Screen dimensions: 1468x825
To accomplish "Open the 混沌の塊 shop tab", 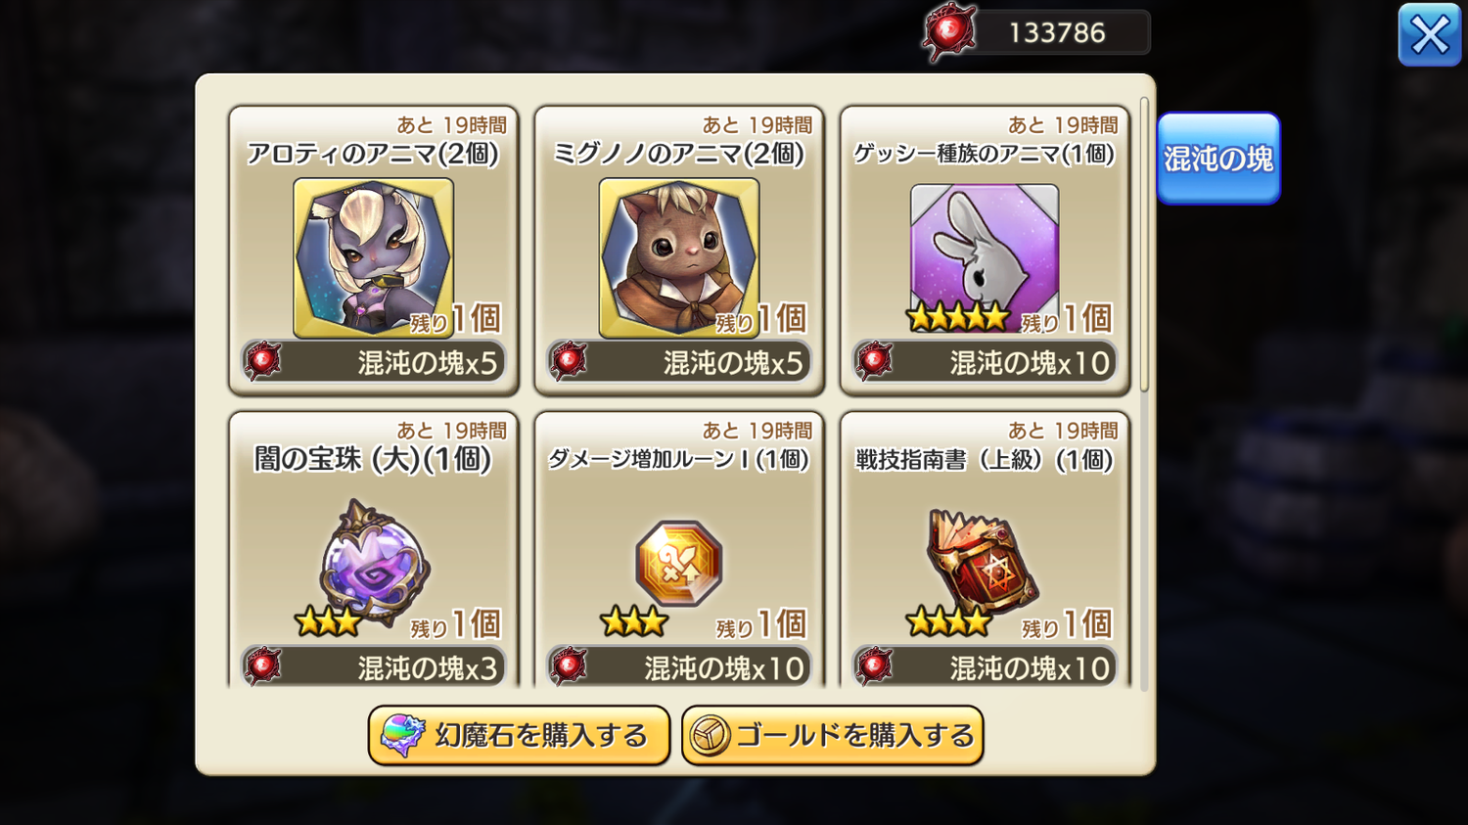I will pos(1218,159).
